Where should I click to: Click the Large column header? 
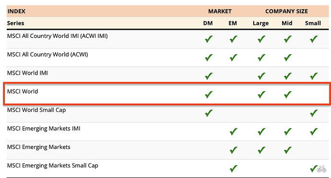click(260, 23)
